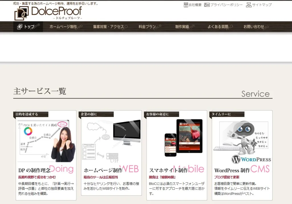Viewport: 292px width, 204px height.
Task: Open the WordPress 制作 card heading
Action: pos(232,170)
